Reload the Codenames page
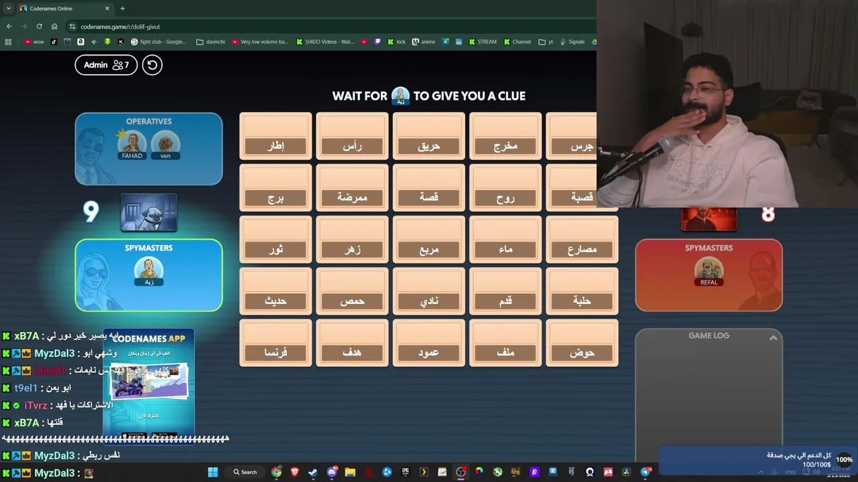 click(x=39, y=27)
